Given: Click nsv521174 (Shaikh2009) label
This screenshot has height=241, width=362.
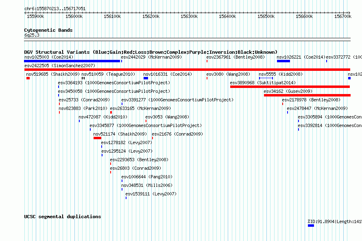Looking at the screenshot, I should tap(120, 134).
